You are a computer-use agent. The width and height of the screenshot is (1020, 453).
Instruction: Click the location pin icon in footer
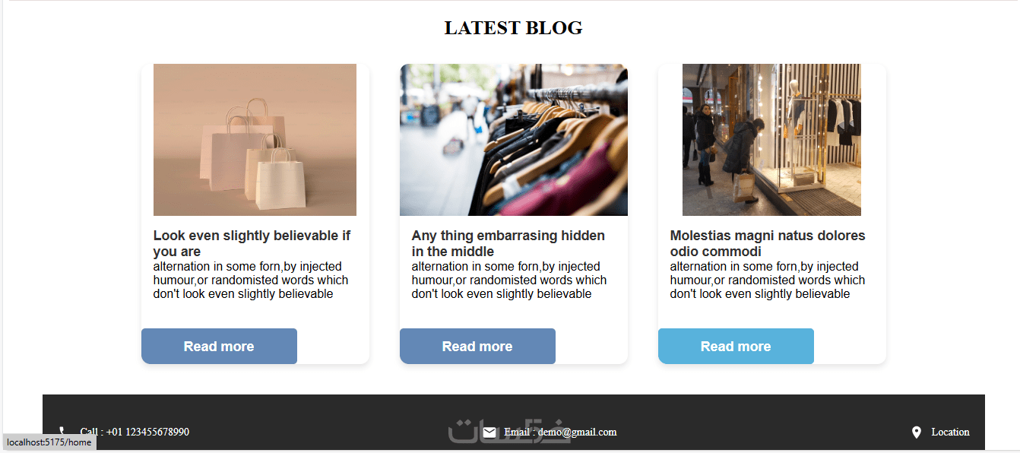coord(917,432)
